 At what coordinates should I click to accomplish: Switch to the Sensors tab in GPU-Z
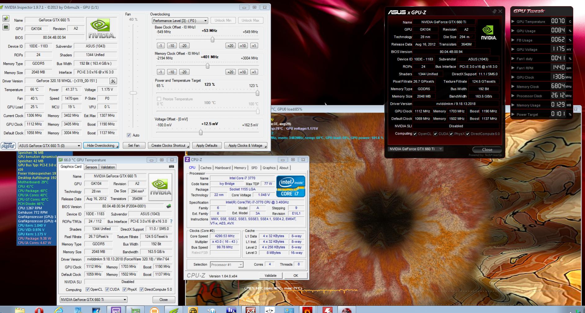(x=91, y=167)
